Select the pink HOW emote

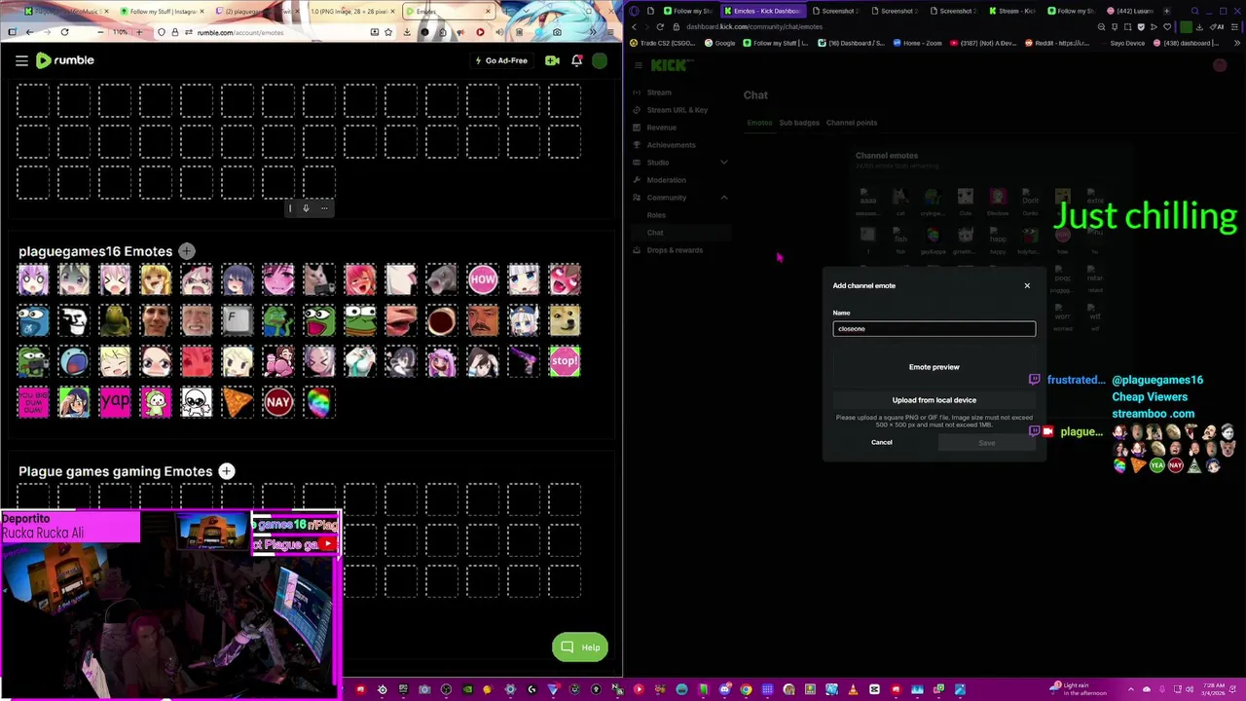coord(483,279)
